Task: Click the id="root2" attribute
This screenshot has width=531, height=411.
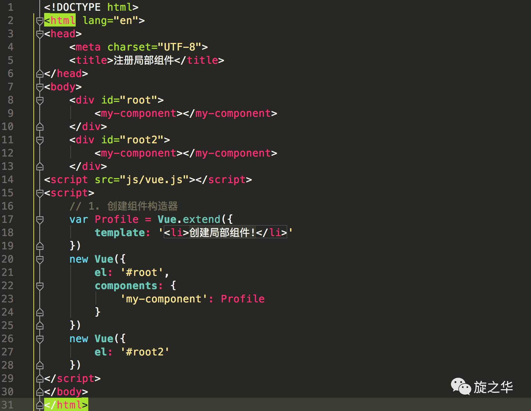Action: coord(132,140)
